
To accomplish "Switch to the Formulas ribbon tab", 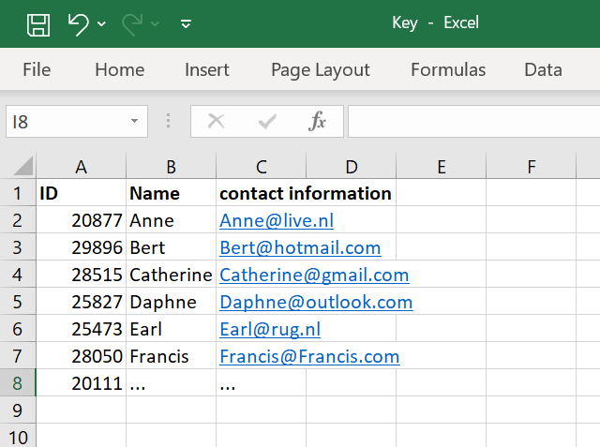I will (x=448, y=70).
